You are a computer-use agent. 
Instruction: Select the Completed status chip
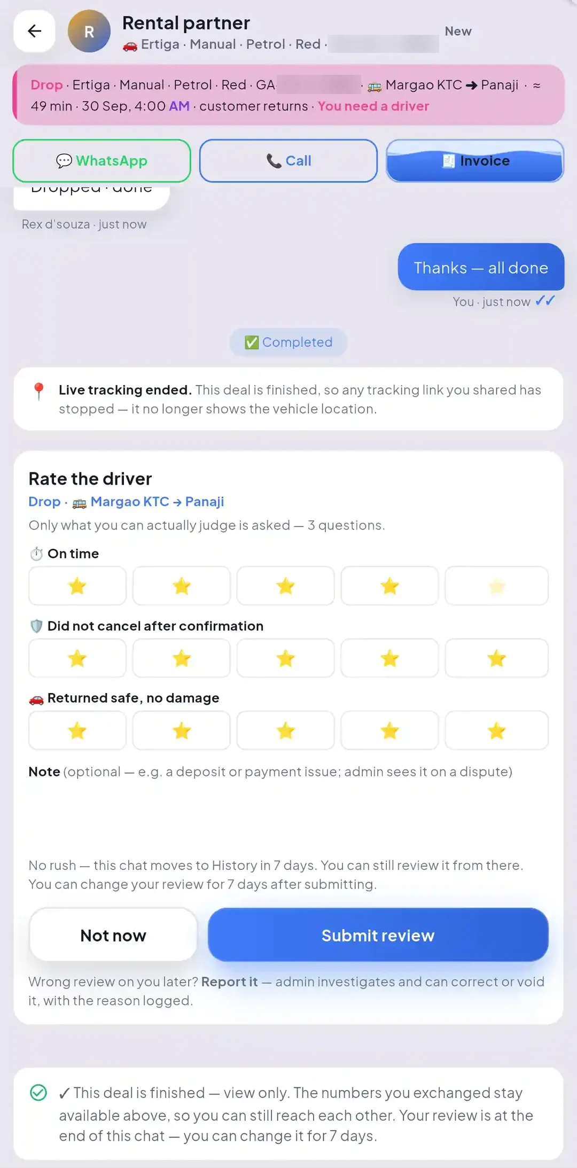click(x=288, y=342)
